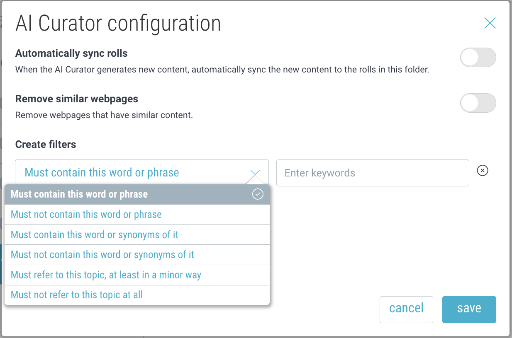
Task: Remove the filter row with circled X icon
Action: [483, 171]
